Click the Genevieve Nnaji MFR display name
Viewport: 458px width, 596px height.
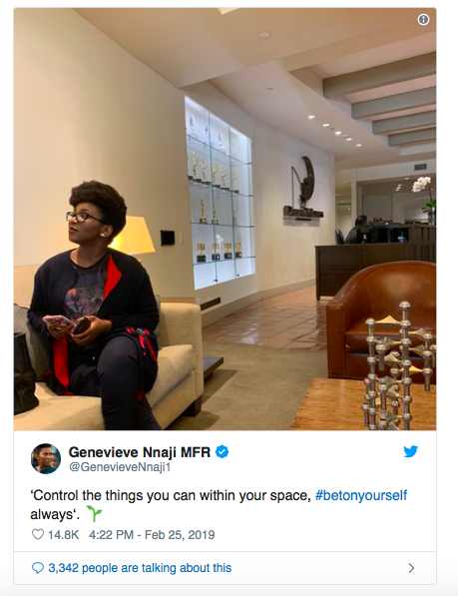click(x=140, y=452)
